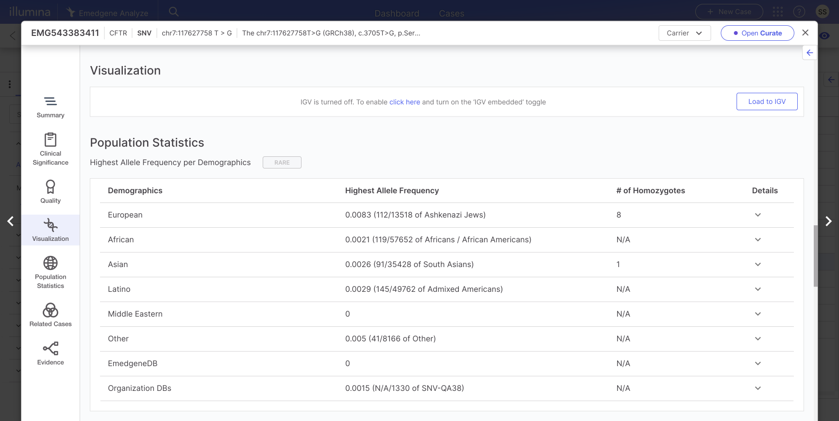The height and width of the screenshot is (421, 839).
Task: Click the Open Curate button
Action: point(757,33)
